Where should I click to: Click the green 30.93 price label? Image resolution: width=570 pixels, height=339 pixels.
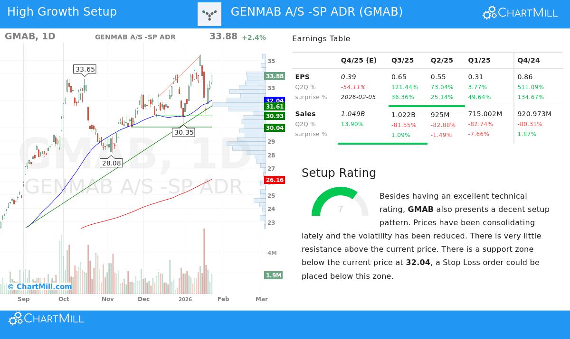pos(274,116)
